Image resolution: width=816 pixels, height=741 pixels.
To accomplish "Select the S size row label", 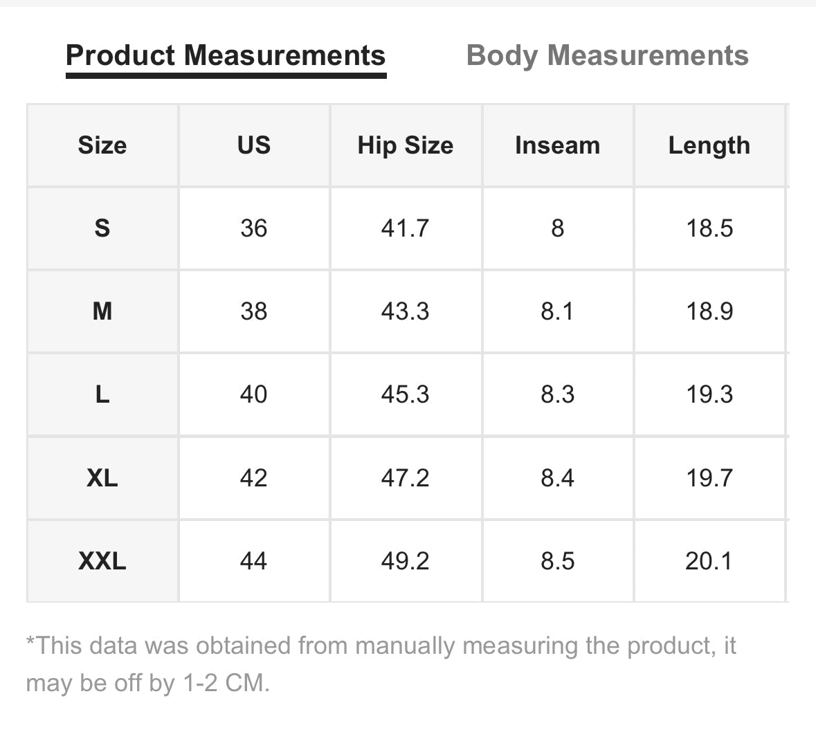I will (x=102, y=228).
